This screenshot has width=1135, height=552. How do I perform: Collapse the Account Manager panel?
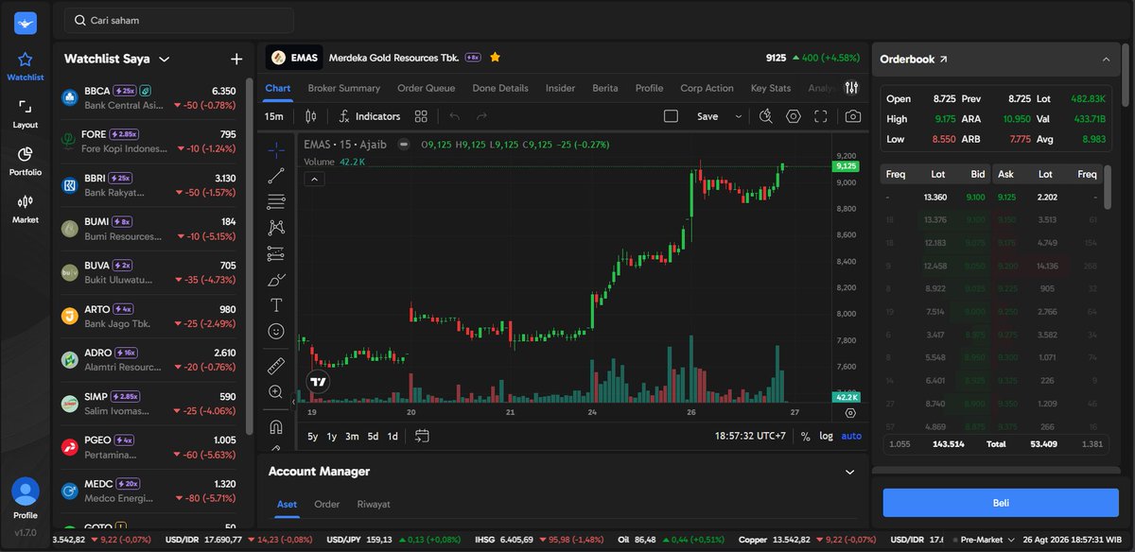849,471
